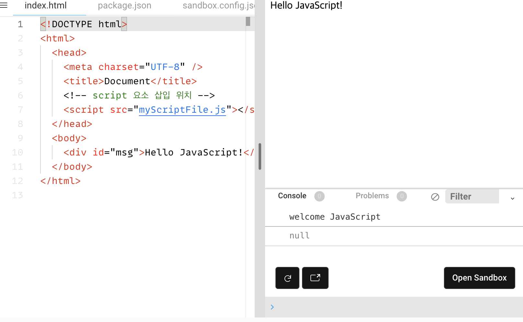Switch to the index.html tab
This screenshot has height=322, width=523.
(x=46, y=6)
